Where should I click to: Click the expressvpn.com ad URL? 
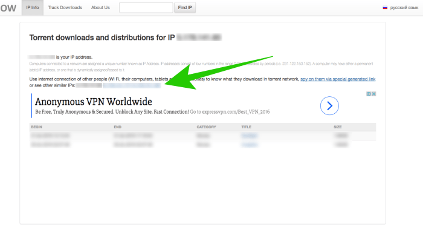pyautogui.click(x=230, y=112)
